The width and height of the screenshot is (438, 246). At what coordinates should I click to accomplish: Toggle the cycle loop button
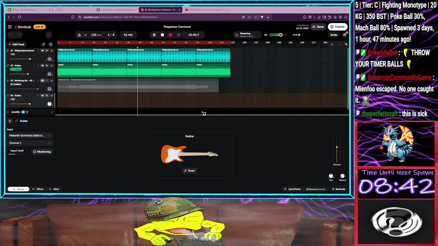pyautogui.click(x=178, y=35)
